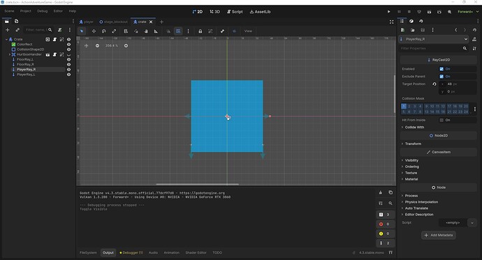482x260 pixels.
Task: Zoom in with the plus button
Action: point(126,46)
